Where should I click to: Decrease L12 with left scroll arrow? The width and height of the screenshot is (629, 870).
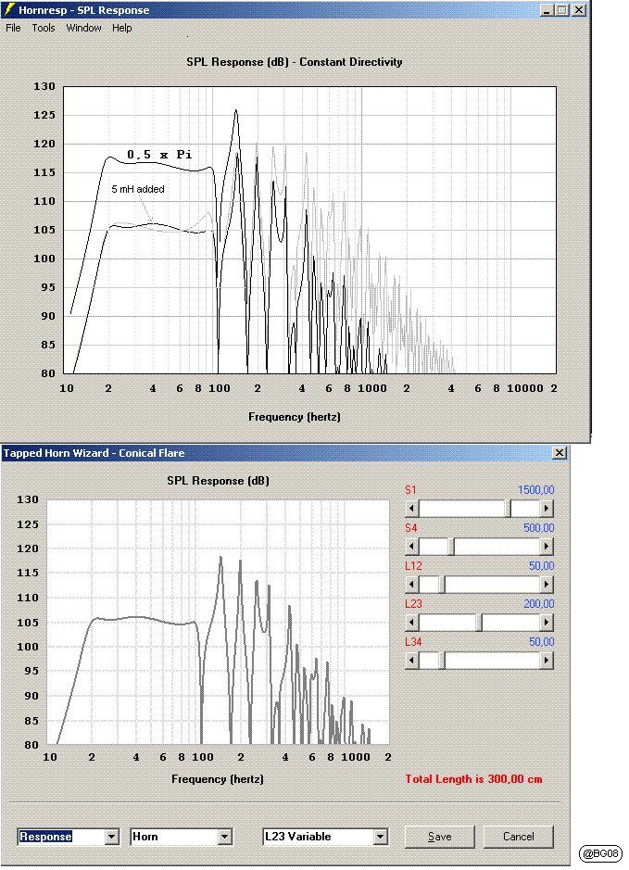pyautogui.click(x=411, y=585)
